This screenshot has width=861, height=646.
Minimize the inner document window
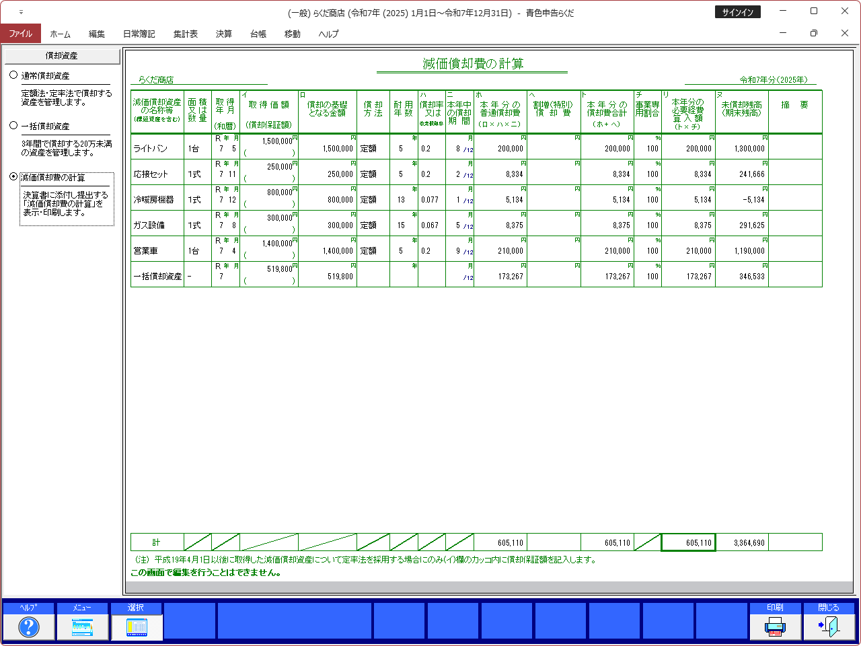coord(783,33)
